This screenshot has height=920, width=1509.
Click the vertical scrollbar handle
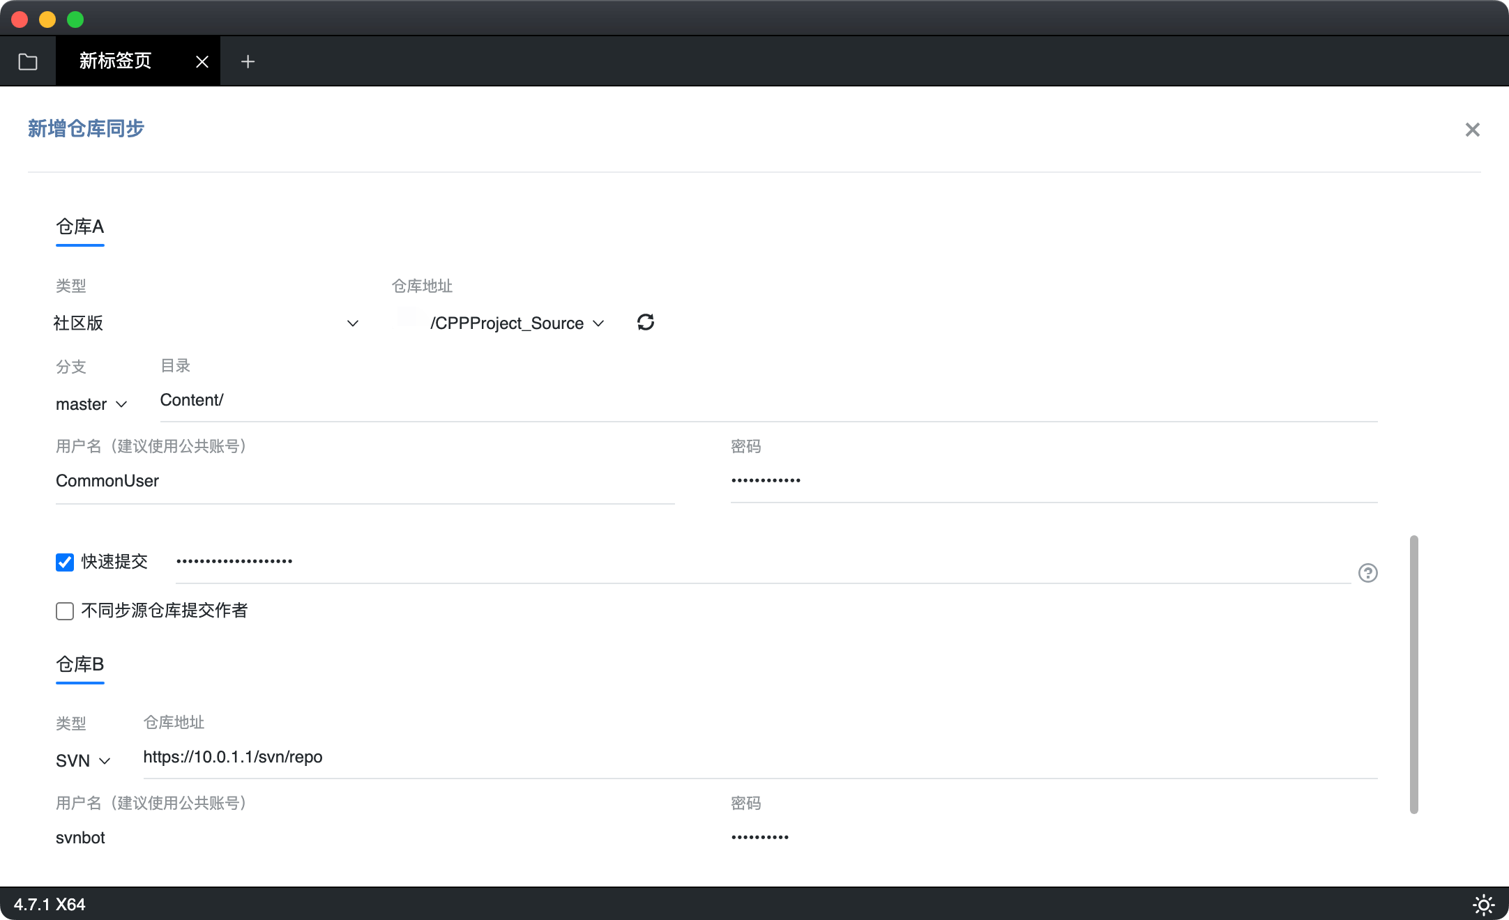1413,674
